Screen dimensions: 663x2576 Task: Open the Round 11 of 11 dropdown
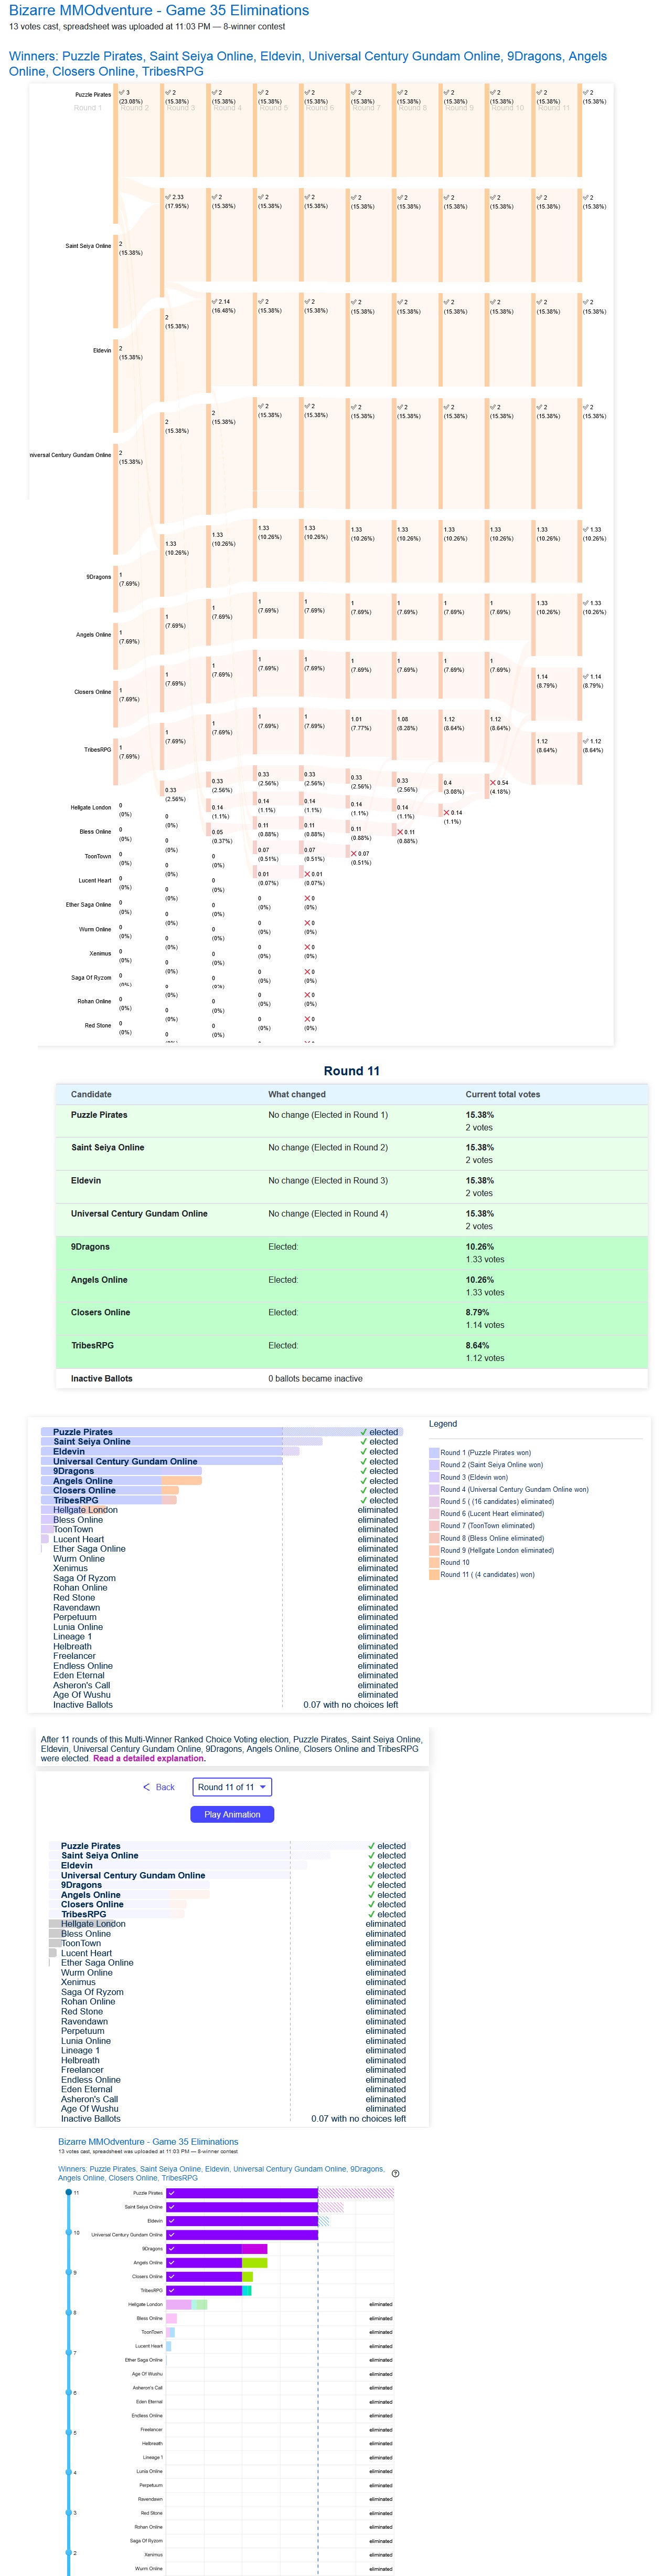[x=232, y=1787]
